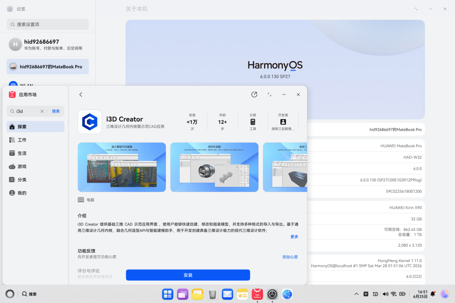Open the 工作 category in AppGallery

36,140
